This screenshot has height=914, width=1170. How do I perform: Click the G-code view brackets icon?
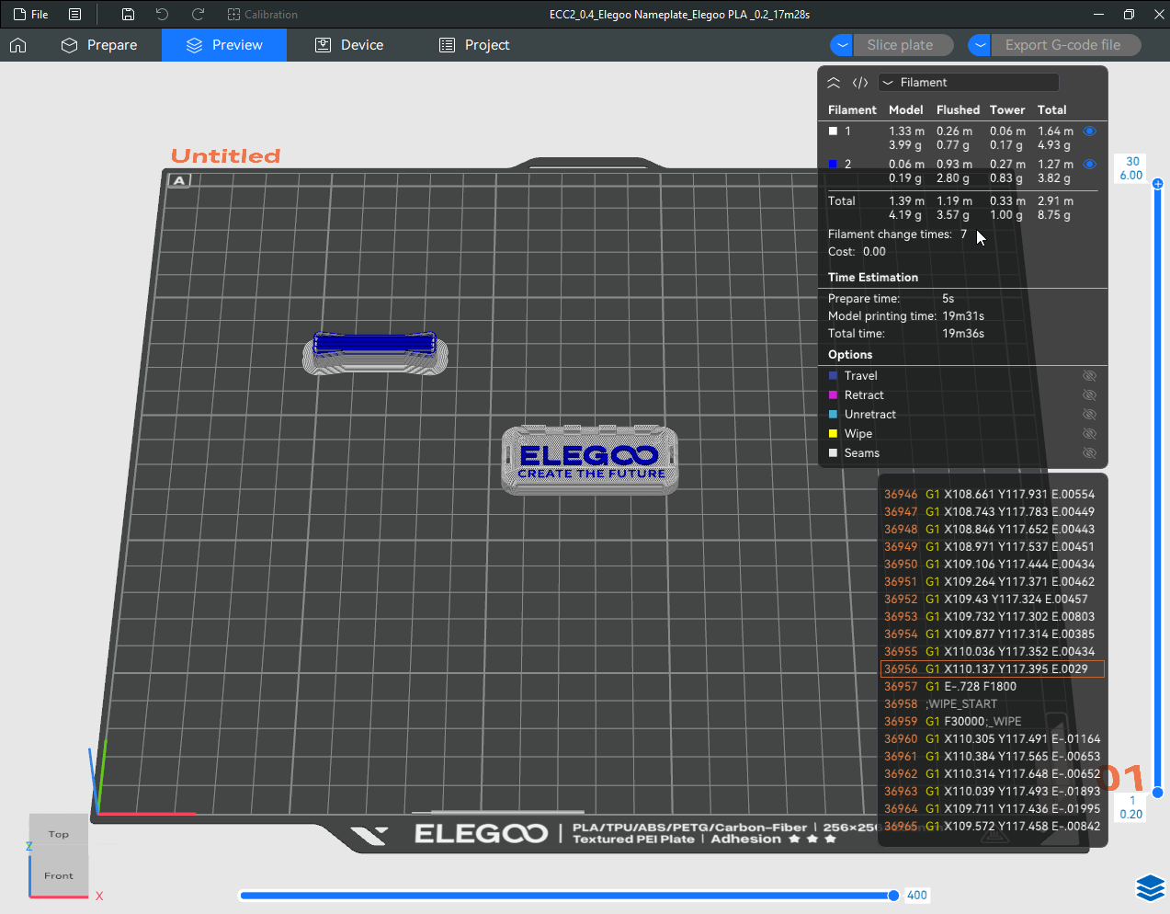(860, 83)
